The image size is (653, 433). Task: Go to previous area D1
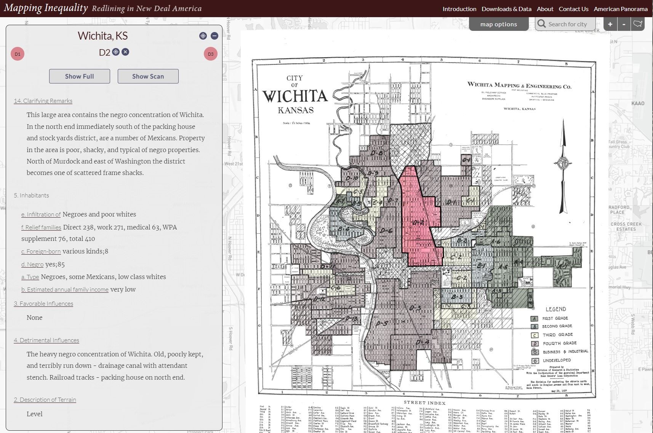[18, 54]
